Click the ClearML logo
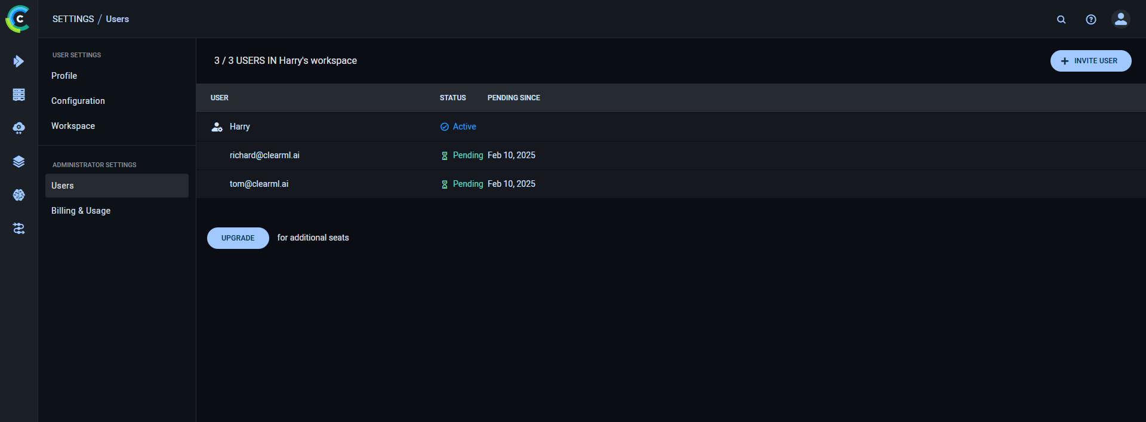Viewport: 1146px width, 422px height. click(18, 19)
